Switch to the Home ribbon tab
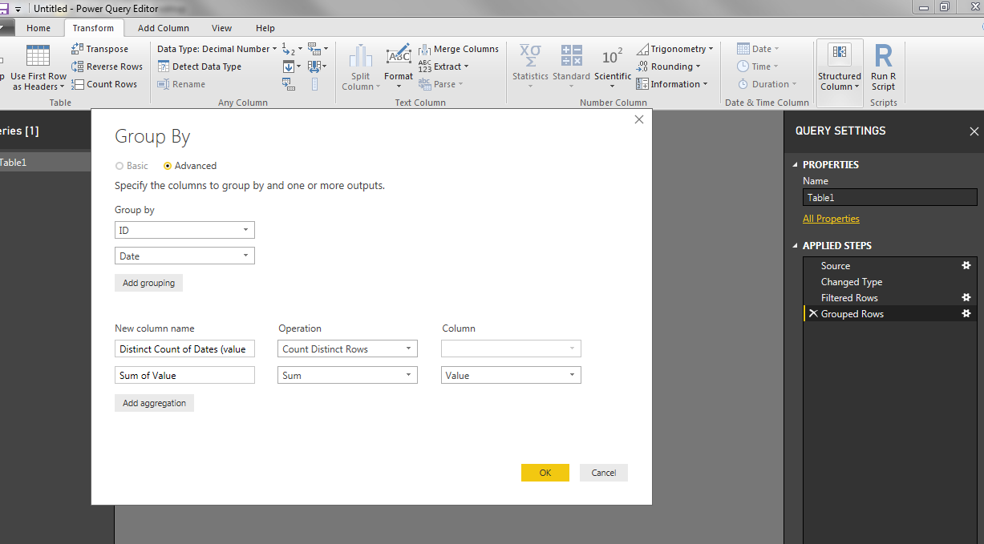The height and width of the screenshot is (544, 984). click(38, 28)
